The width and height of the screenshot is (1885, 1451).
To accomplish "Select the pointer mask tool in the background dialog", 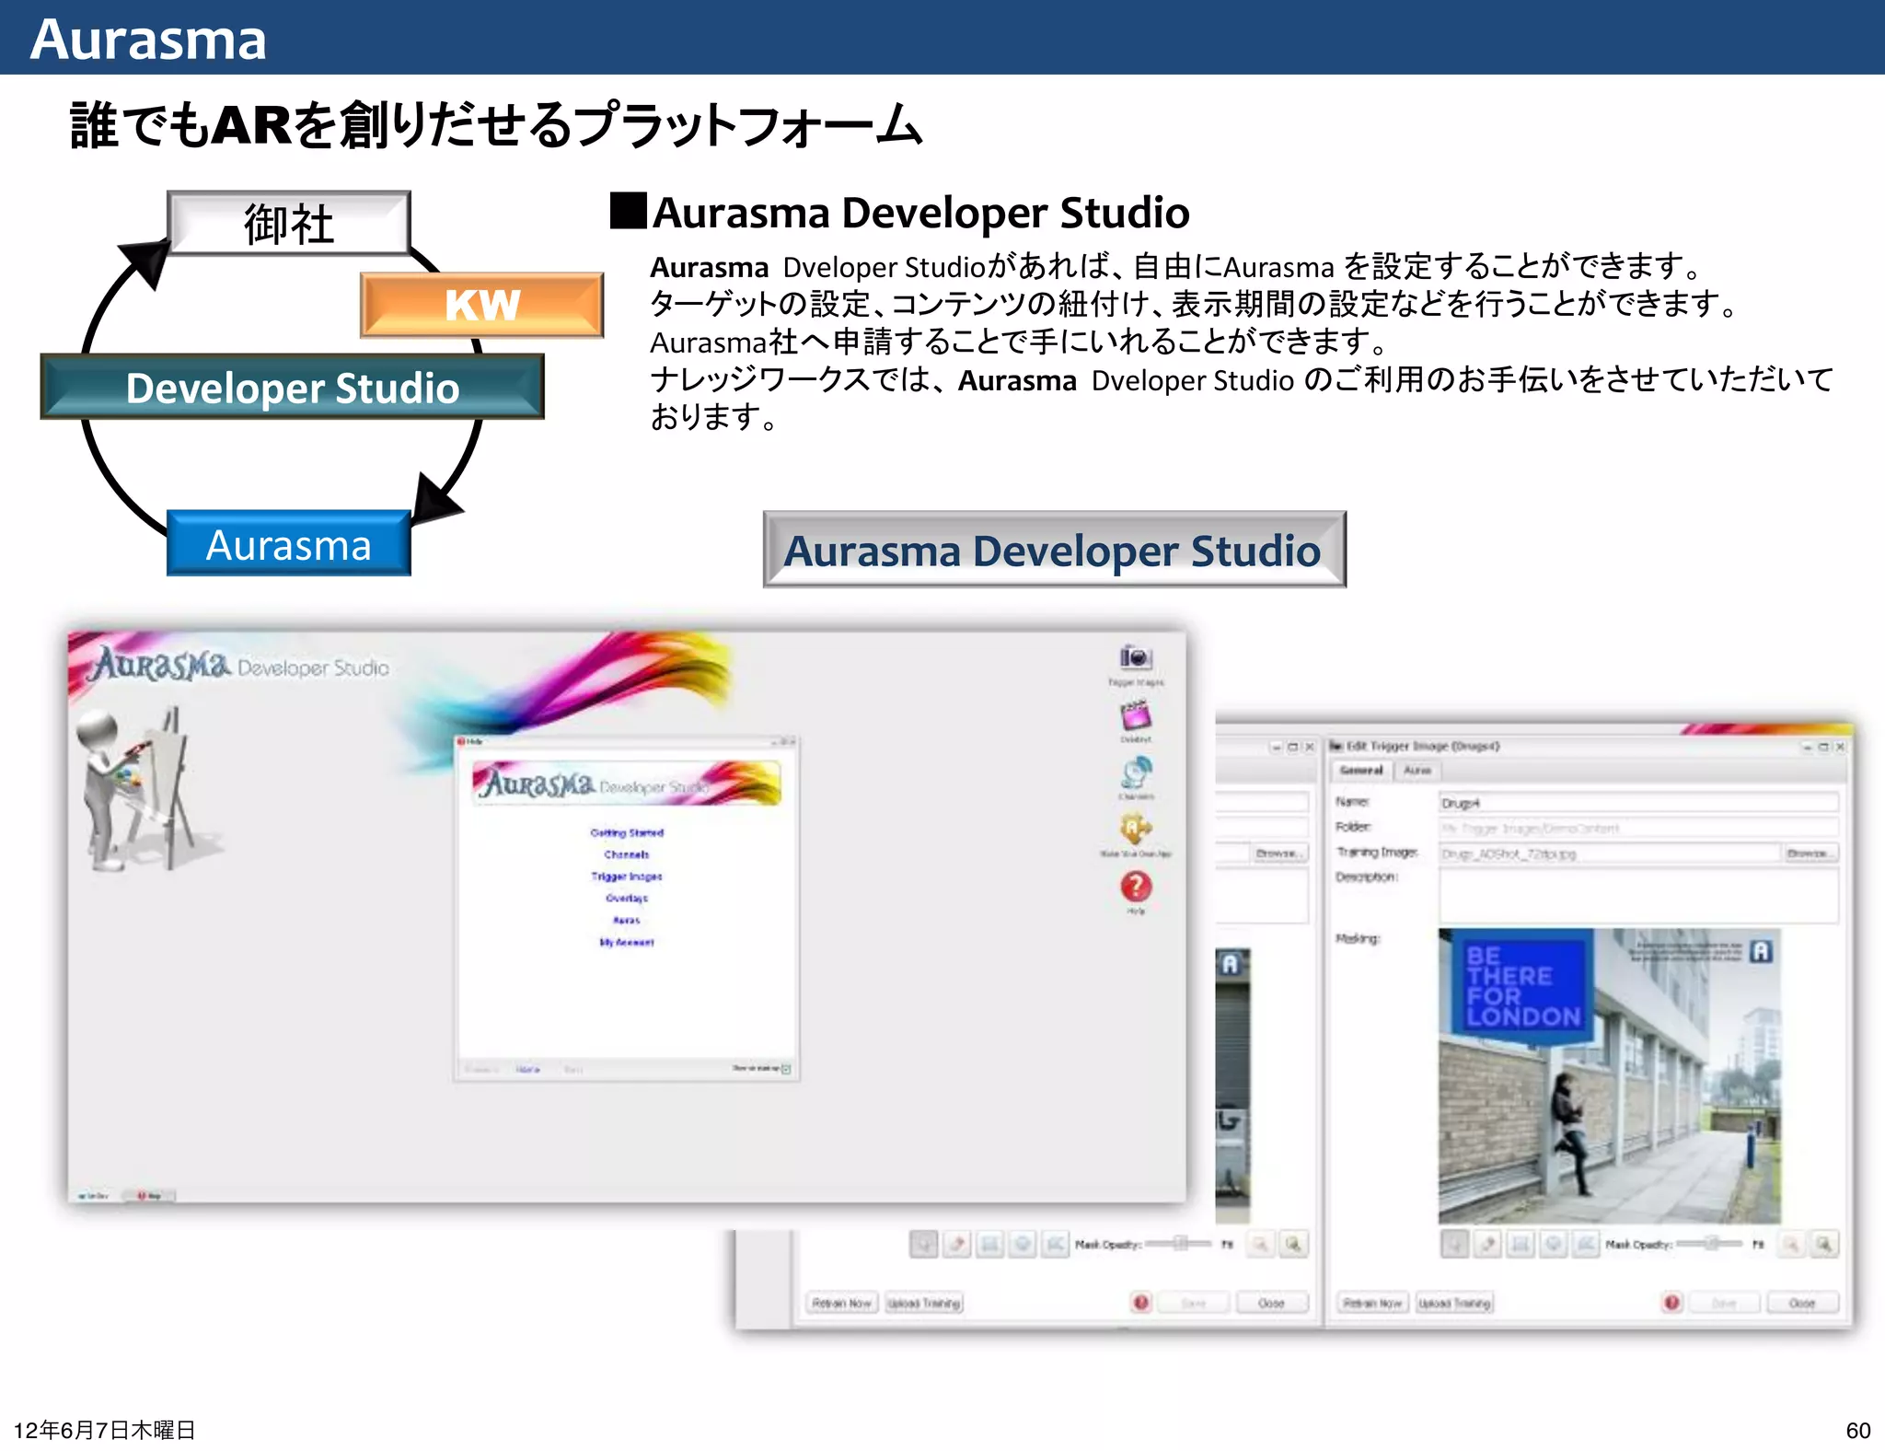I will click(x=924, y=1245).
